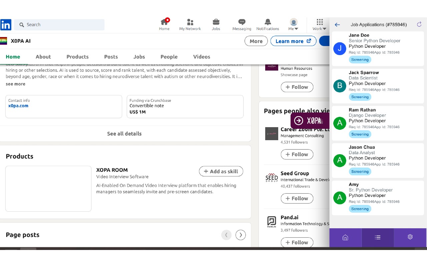Click Jason Chua's Screening tag

[x=360, y=172]
